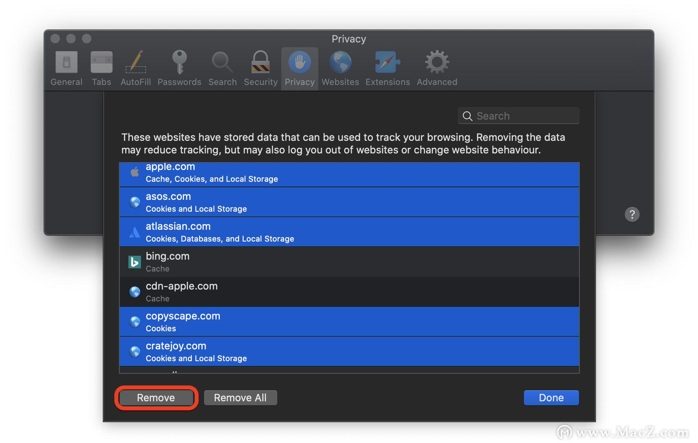Click 'Cache, Cookies, and Local Storage' text
Screen dimensions: 698x443
tap(212, 179)
